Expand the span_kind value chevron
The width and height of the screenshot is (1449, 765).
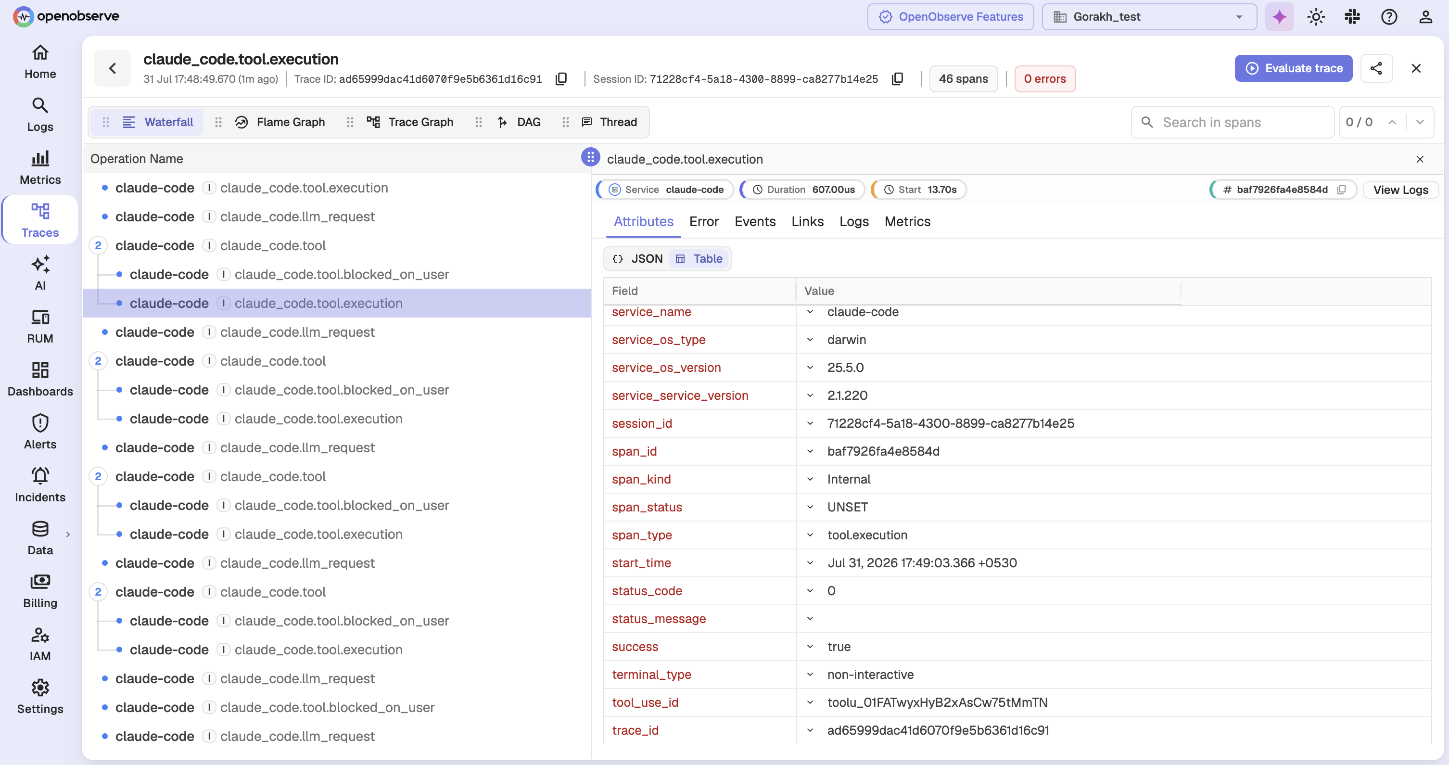pyautogui.click(x=810, y=479)
